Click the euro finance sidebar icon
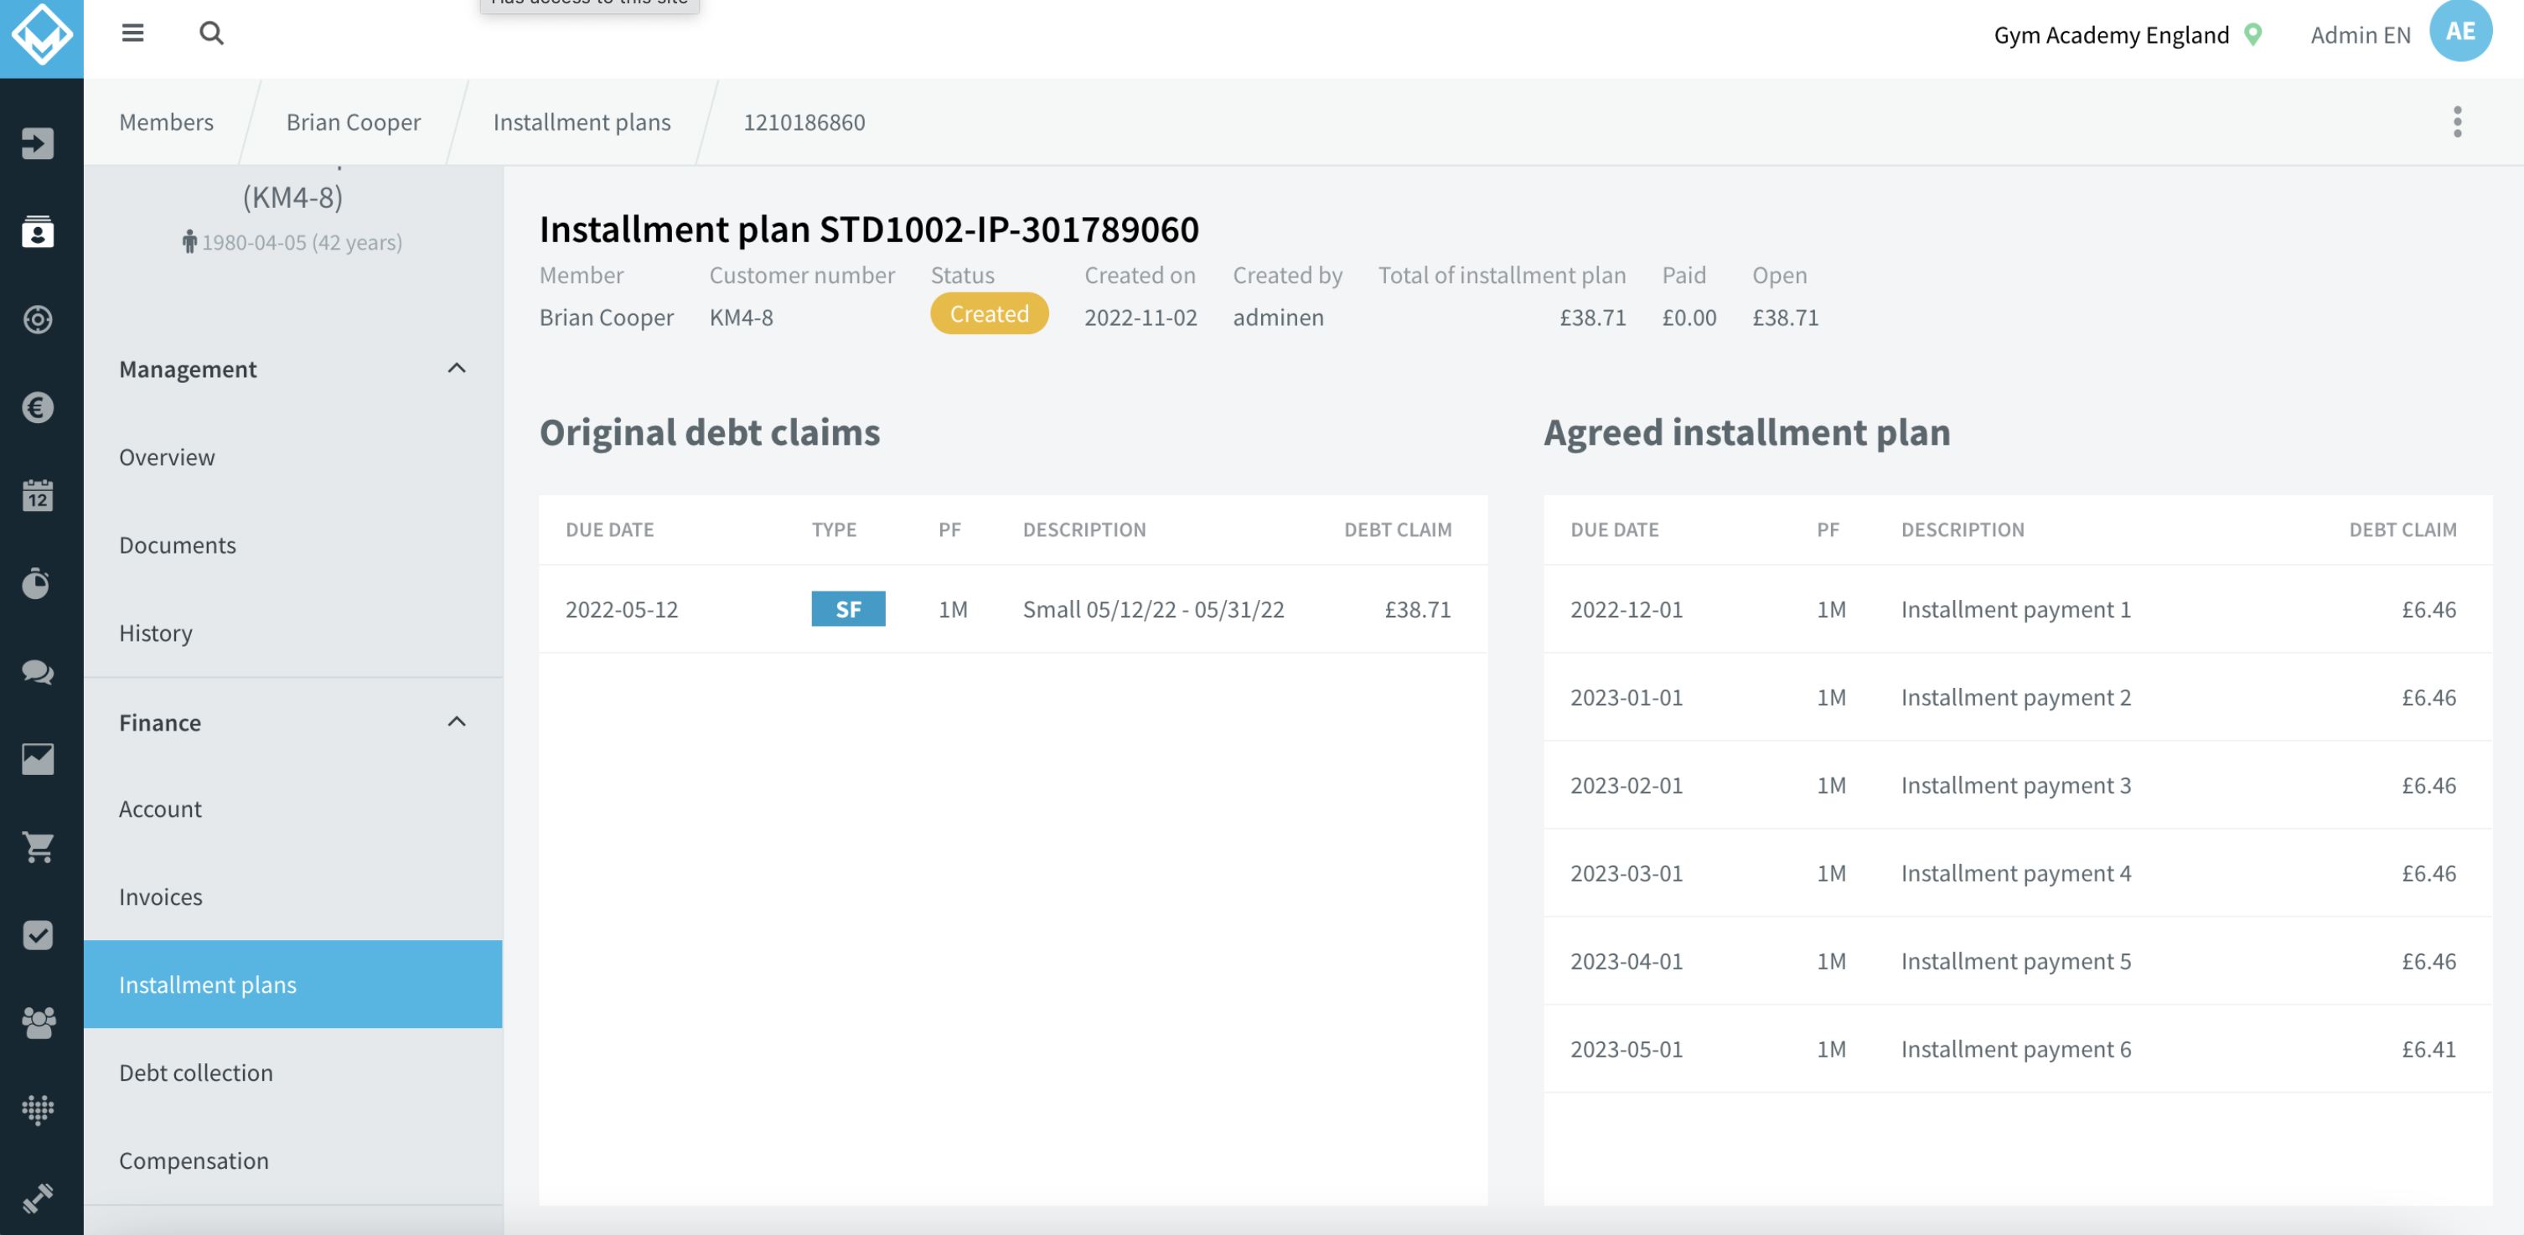Screen dimensions: 2524x1235 pos(39,407)
